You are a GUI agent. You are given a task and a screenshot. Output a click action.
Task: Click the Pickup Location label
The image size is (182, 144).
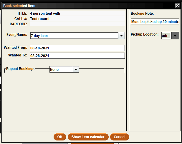145,34
